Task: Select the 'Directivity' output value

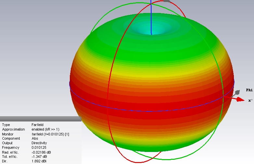Action: tap(39, 143)
